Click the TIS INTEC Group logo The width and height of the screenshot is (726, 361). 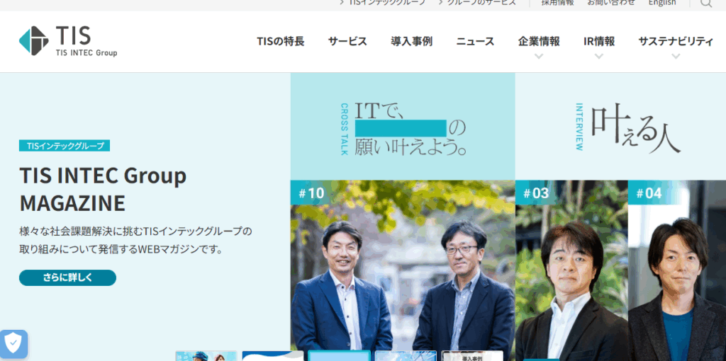coord(68,41)
